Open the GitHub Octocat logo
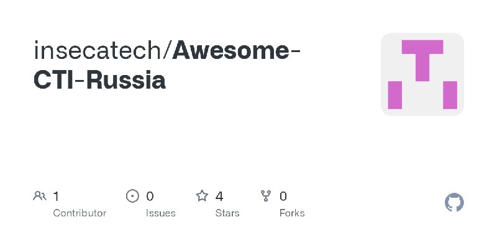The image size is (497, 248). tap(454, 203)
